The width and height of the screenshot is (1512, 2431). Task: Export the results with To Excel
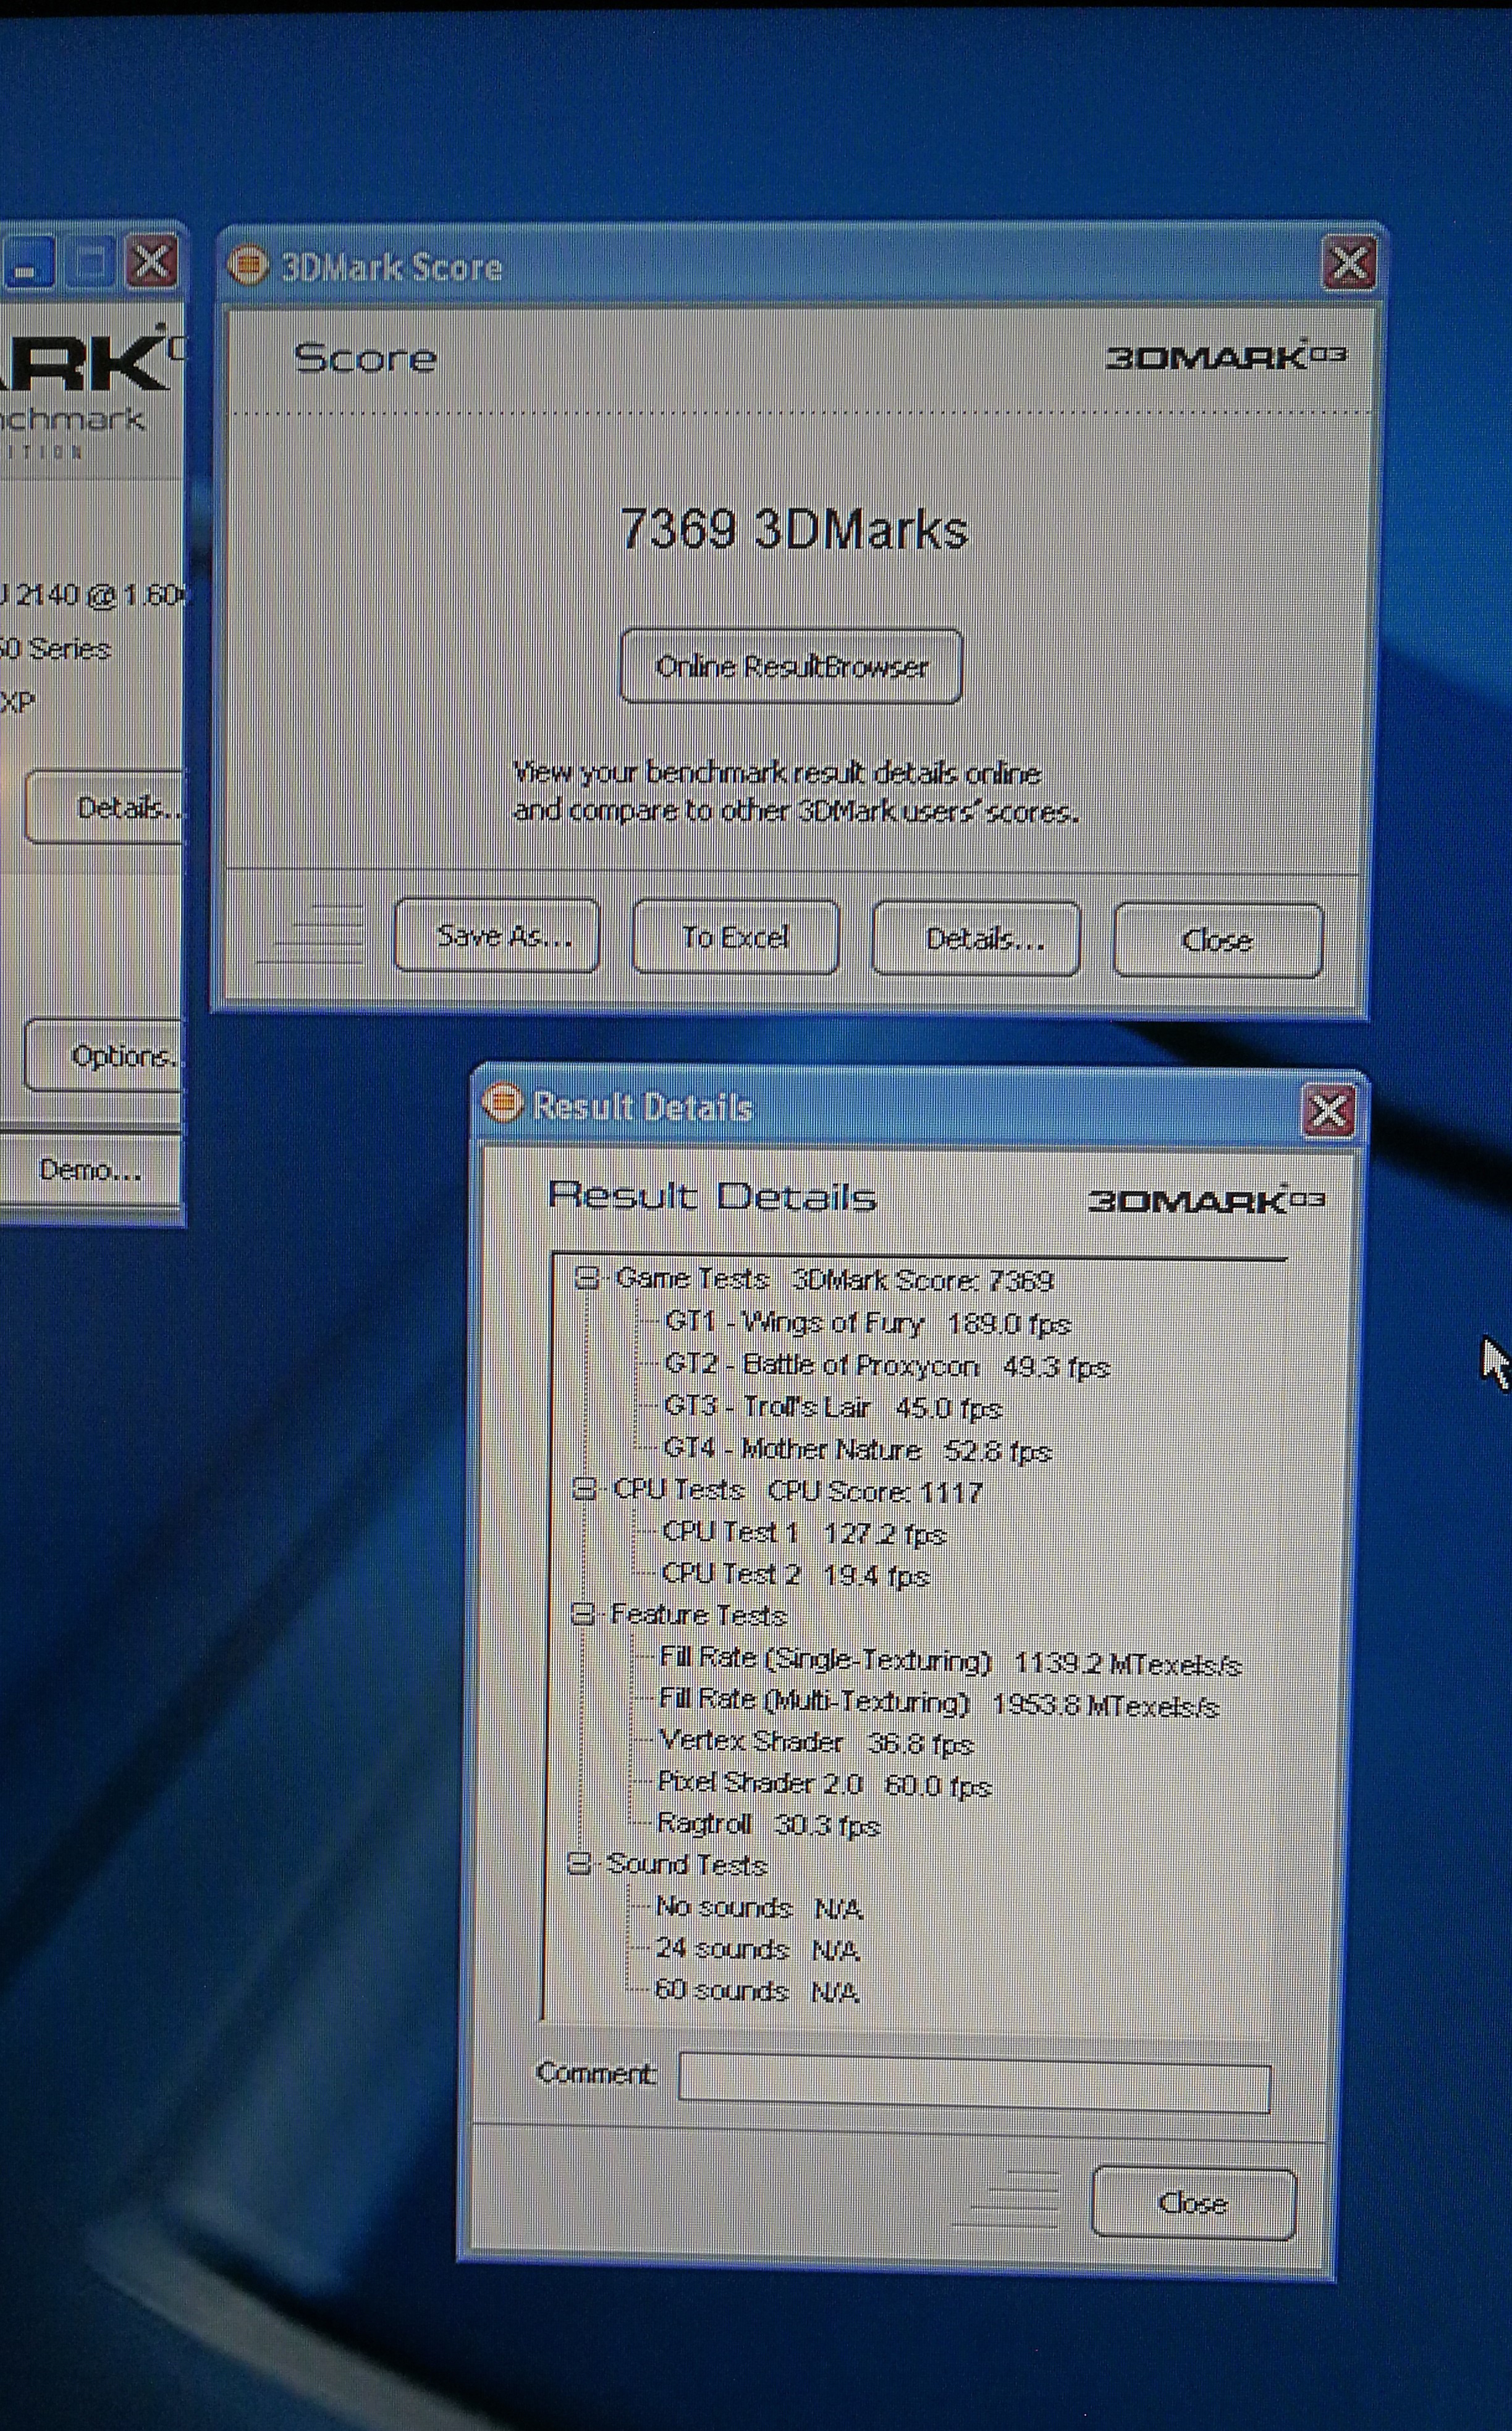[x=735, y=937]
